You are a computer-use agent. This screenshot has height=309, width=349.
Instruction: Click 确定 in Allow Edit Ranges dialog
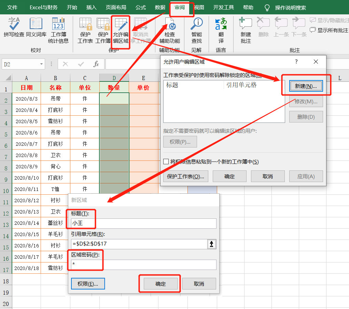[x=229, y=176]
